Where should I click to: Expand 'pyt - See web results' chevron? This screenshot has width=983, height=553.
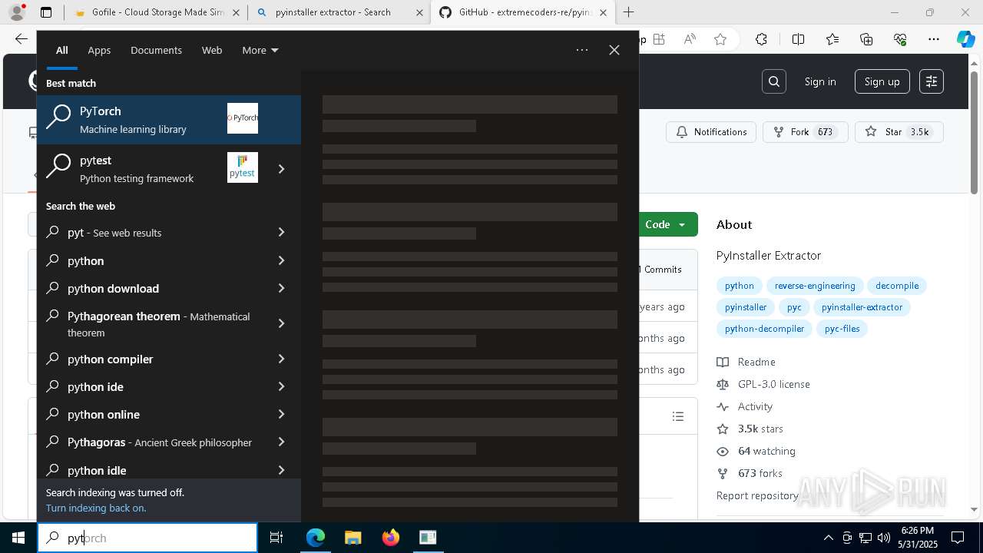281,232
